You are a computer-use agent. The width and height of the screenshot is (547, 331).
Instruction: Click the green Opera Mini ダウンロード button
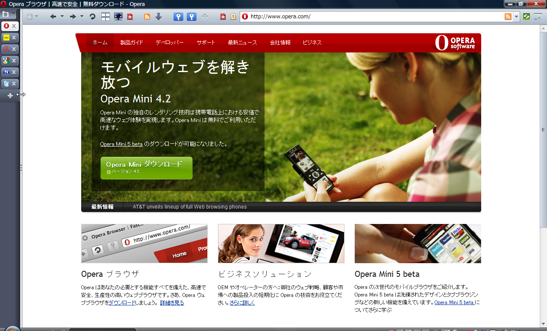point(147,168)
